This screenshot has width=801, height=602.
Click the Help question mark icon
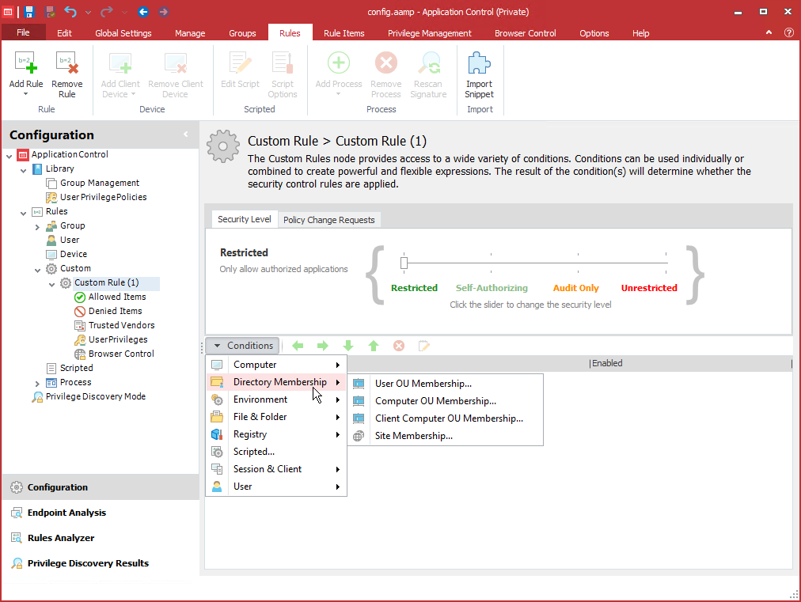coord(789,32)
